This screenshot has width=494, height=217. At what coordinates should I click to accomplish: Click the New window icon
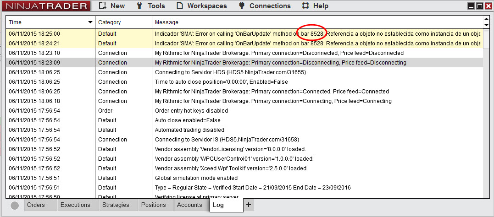102,5
